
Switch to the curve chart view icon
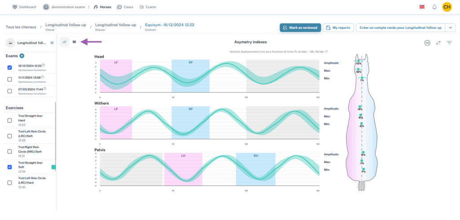pos(65,42)
